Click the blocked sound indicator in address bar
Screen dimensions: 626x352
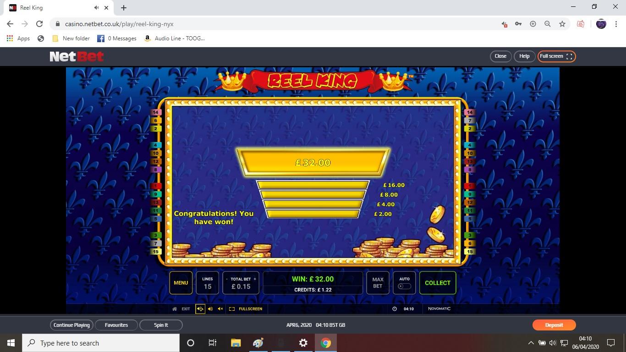[504, 24]
